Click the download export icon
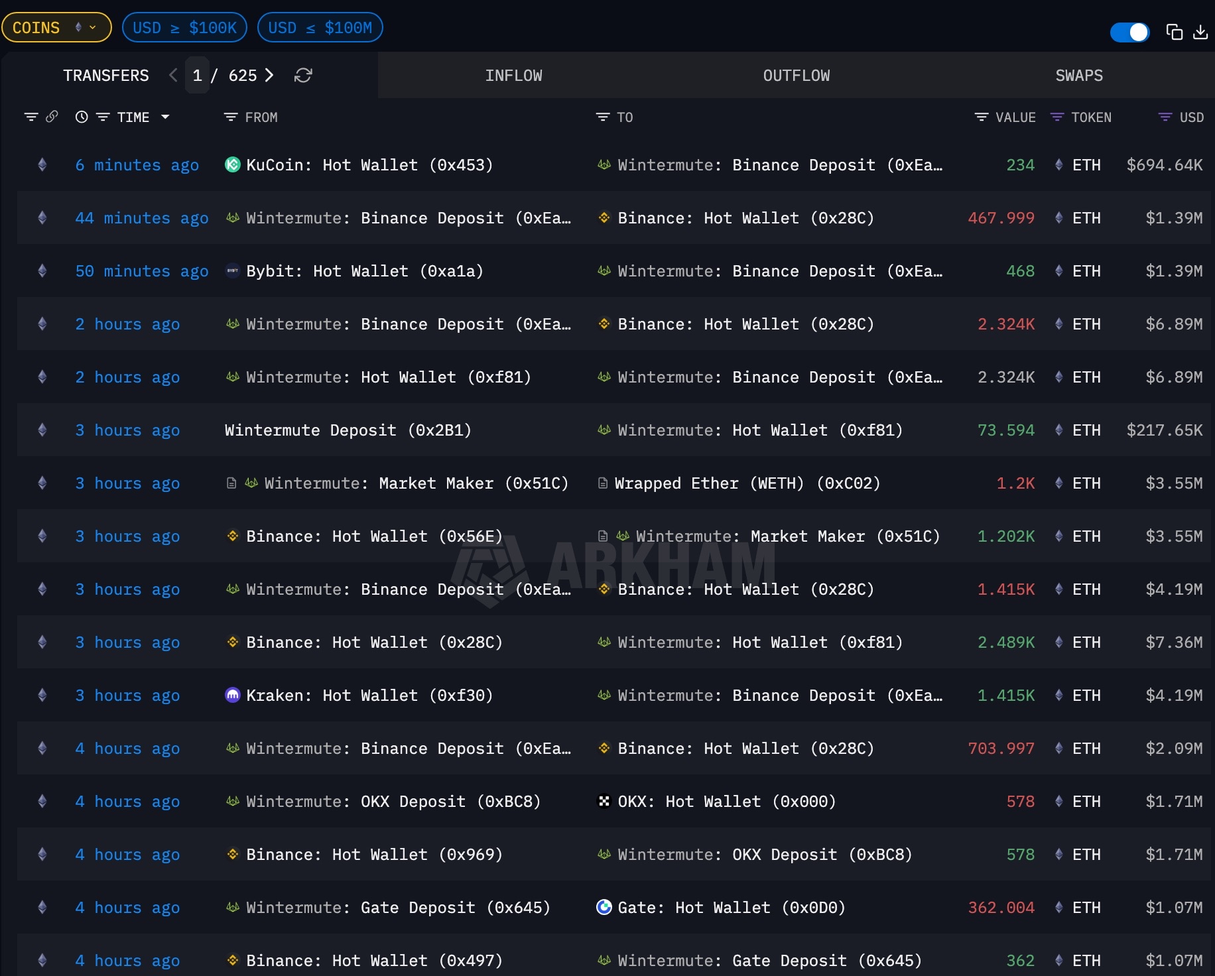Viewport: 1215px width, 976px height. pos(1201,31)
